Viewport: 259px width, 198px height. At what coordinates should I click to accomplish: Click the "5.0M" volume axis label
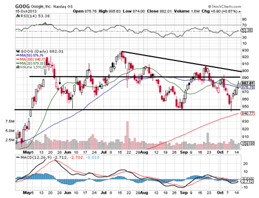(10, 131)
